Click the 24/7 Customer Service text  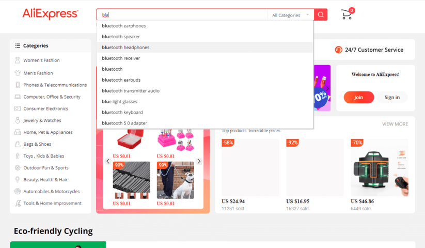click(374, 50)
